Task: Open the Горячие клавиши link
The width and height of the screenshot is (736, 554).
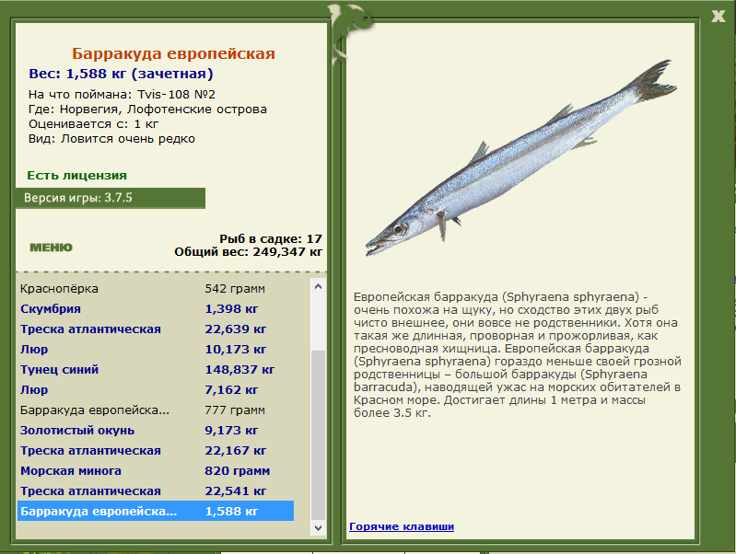Action: tap(402, 526)
